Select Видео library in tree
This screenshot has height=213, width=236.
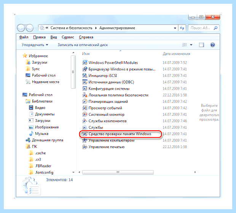[40, 108]
